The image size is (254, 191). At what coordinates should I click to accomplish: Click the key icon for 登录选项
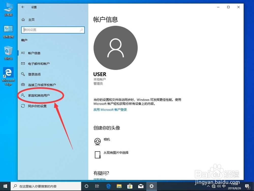[x=23, y=74]
